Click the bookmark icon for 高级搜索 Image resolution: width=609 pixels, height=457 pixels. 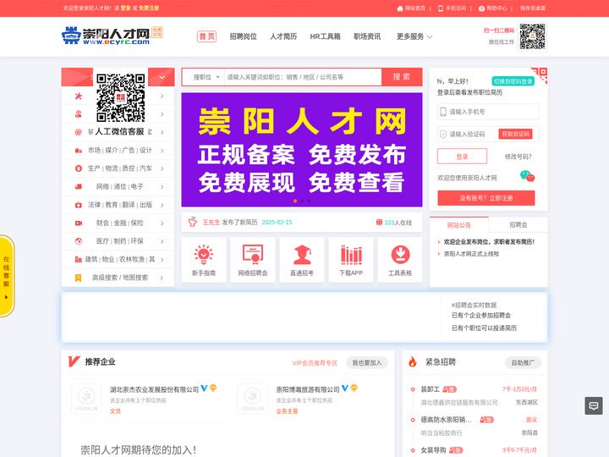pos(78,278)
